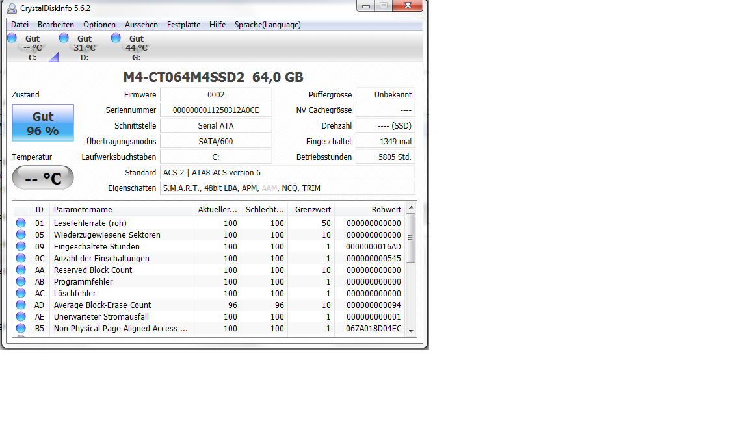The height and width of the screenshot is (421, 749).
Task: Click the Firmware value 0002
Action: pos(216,94)
